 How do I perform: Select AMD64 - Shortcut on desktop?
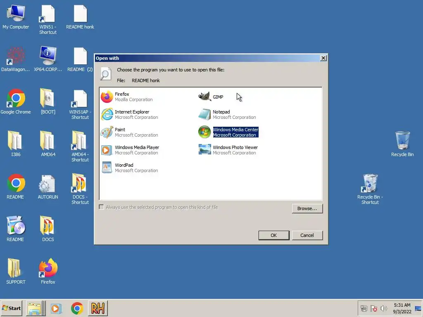pyautogui.click(x=80, y=147)
